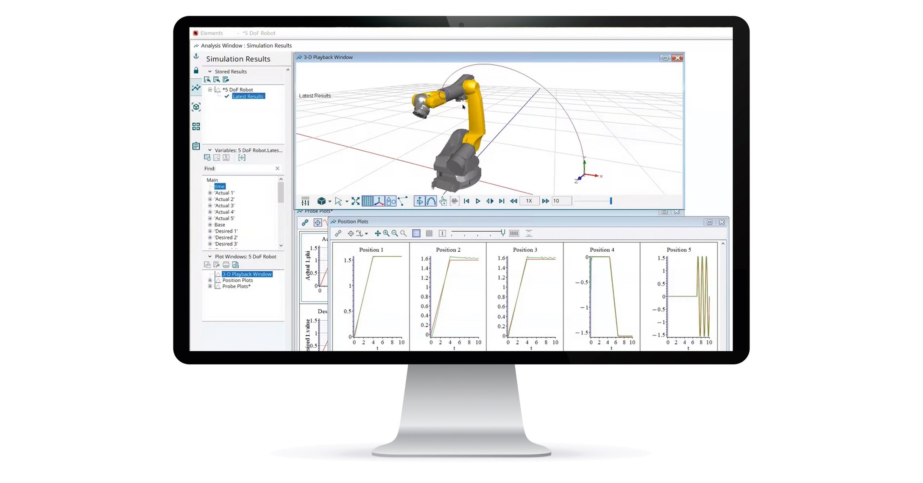Select Latest Results under 5 DoF Robot
The width and height of the screenshot is (923, 483).
pyautogui.click(x=248, y=97)
